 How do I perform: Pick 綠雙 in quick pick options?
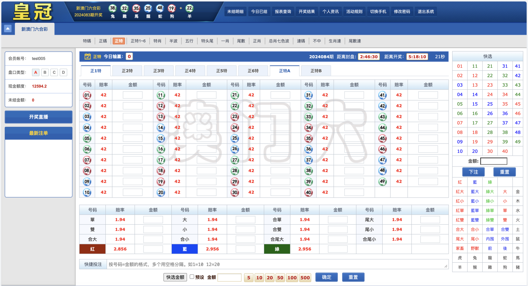490,220
